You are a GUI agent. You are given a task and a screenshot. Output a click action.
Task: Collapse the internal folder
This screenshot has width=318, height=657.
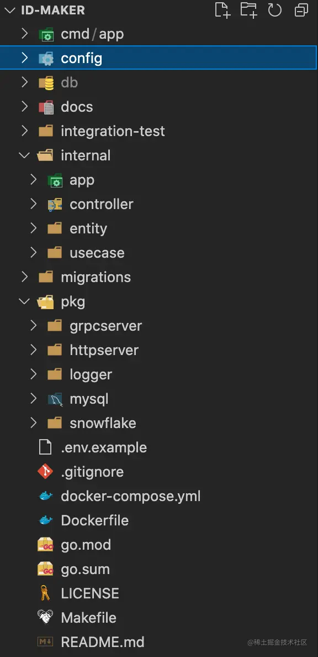click(24, 155)
